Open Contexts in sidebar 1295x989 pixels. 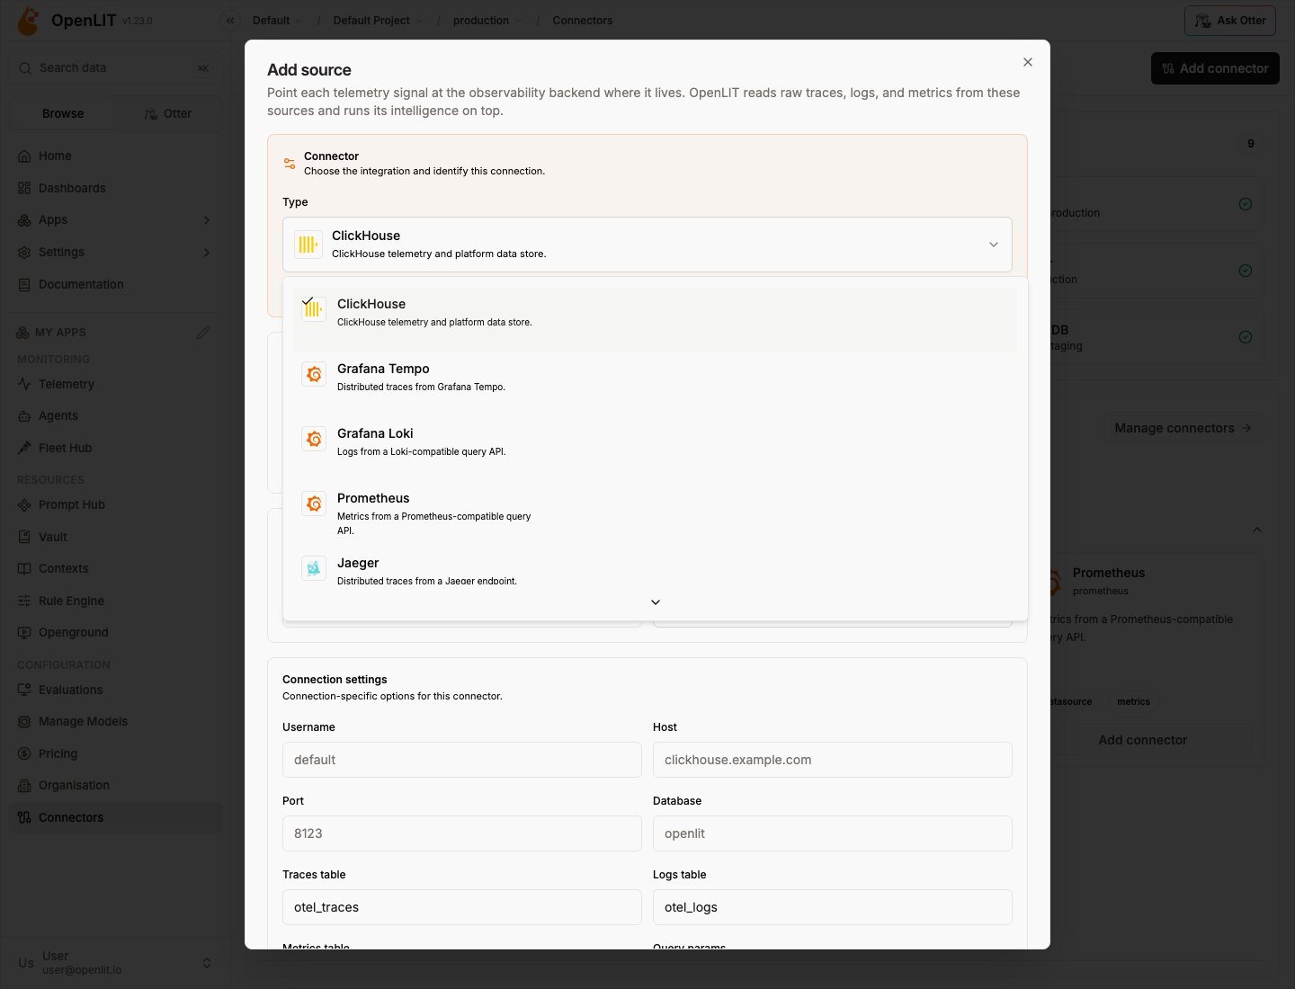[x=116, y=568]
